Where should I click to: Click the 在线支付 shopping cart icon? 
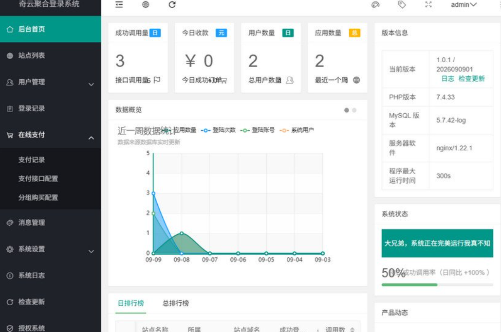point(10,135)
